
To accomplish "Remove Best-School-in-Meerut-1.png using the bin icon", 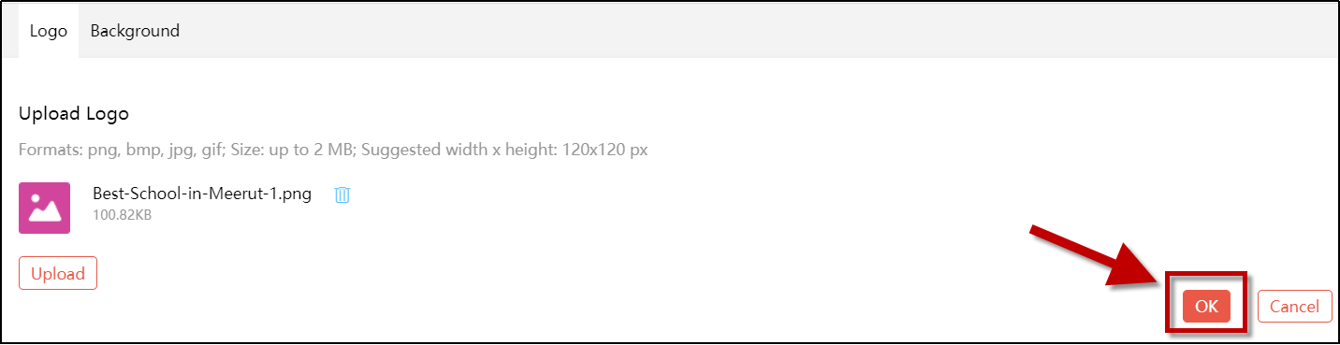I will click(342, 195).
